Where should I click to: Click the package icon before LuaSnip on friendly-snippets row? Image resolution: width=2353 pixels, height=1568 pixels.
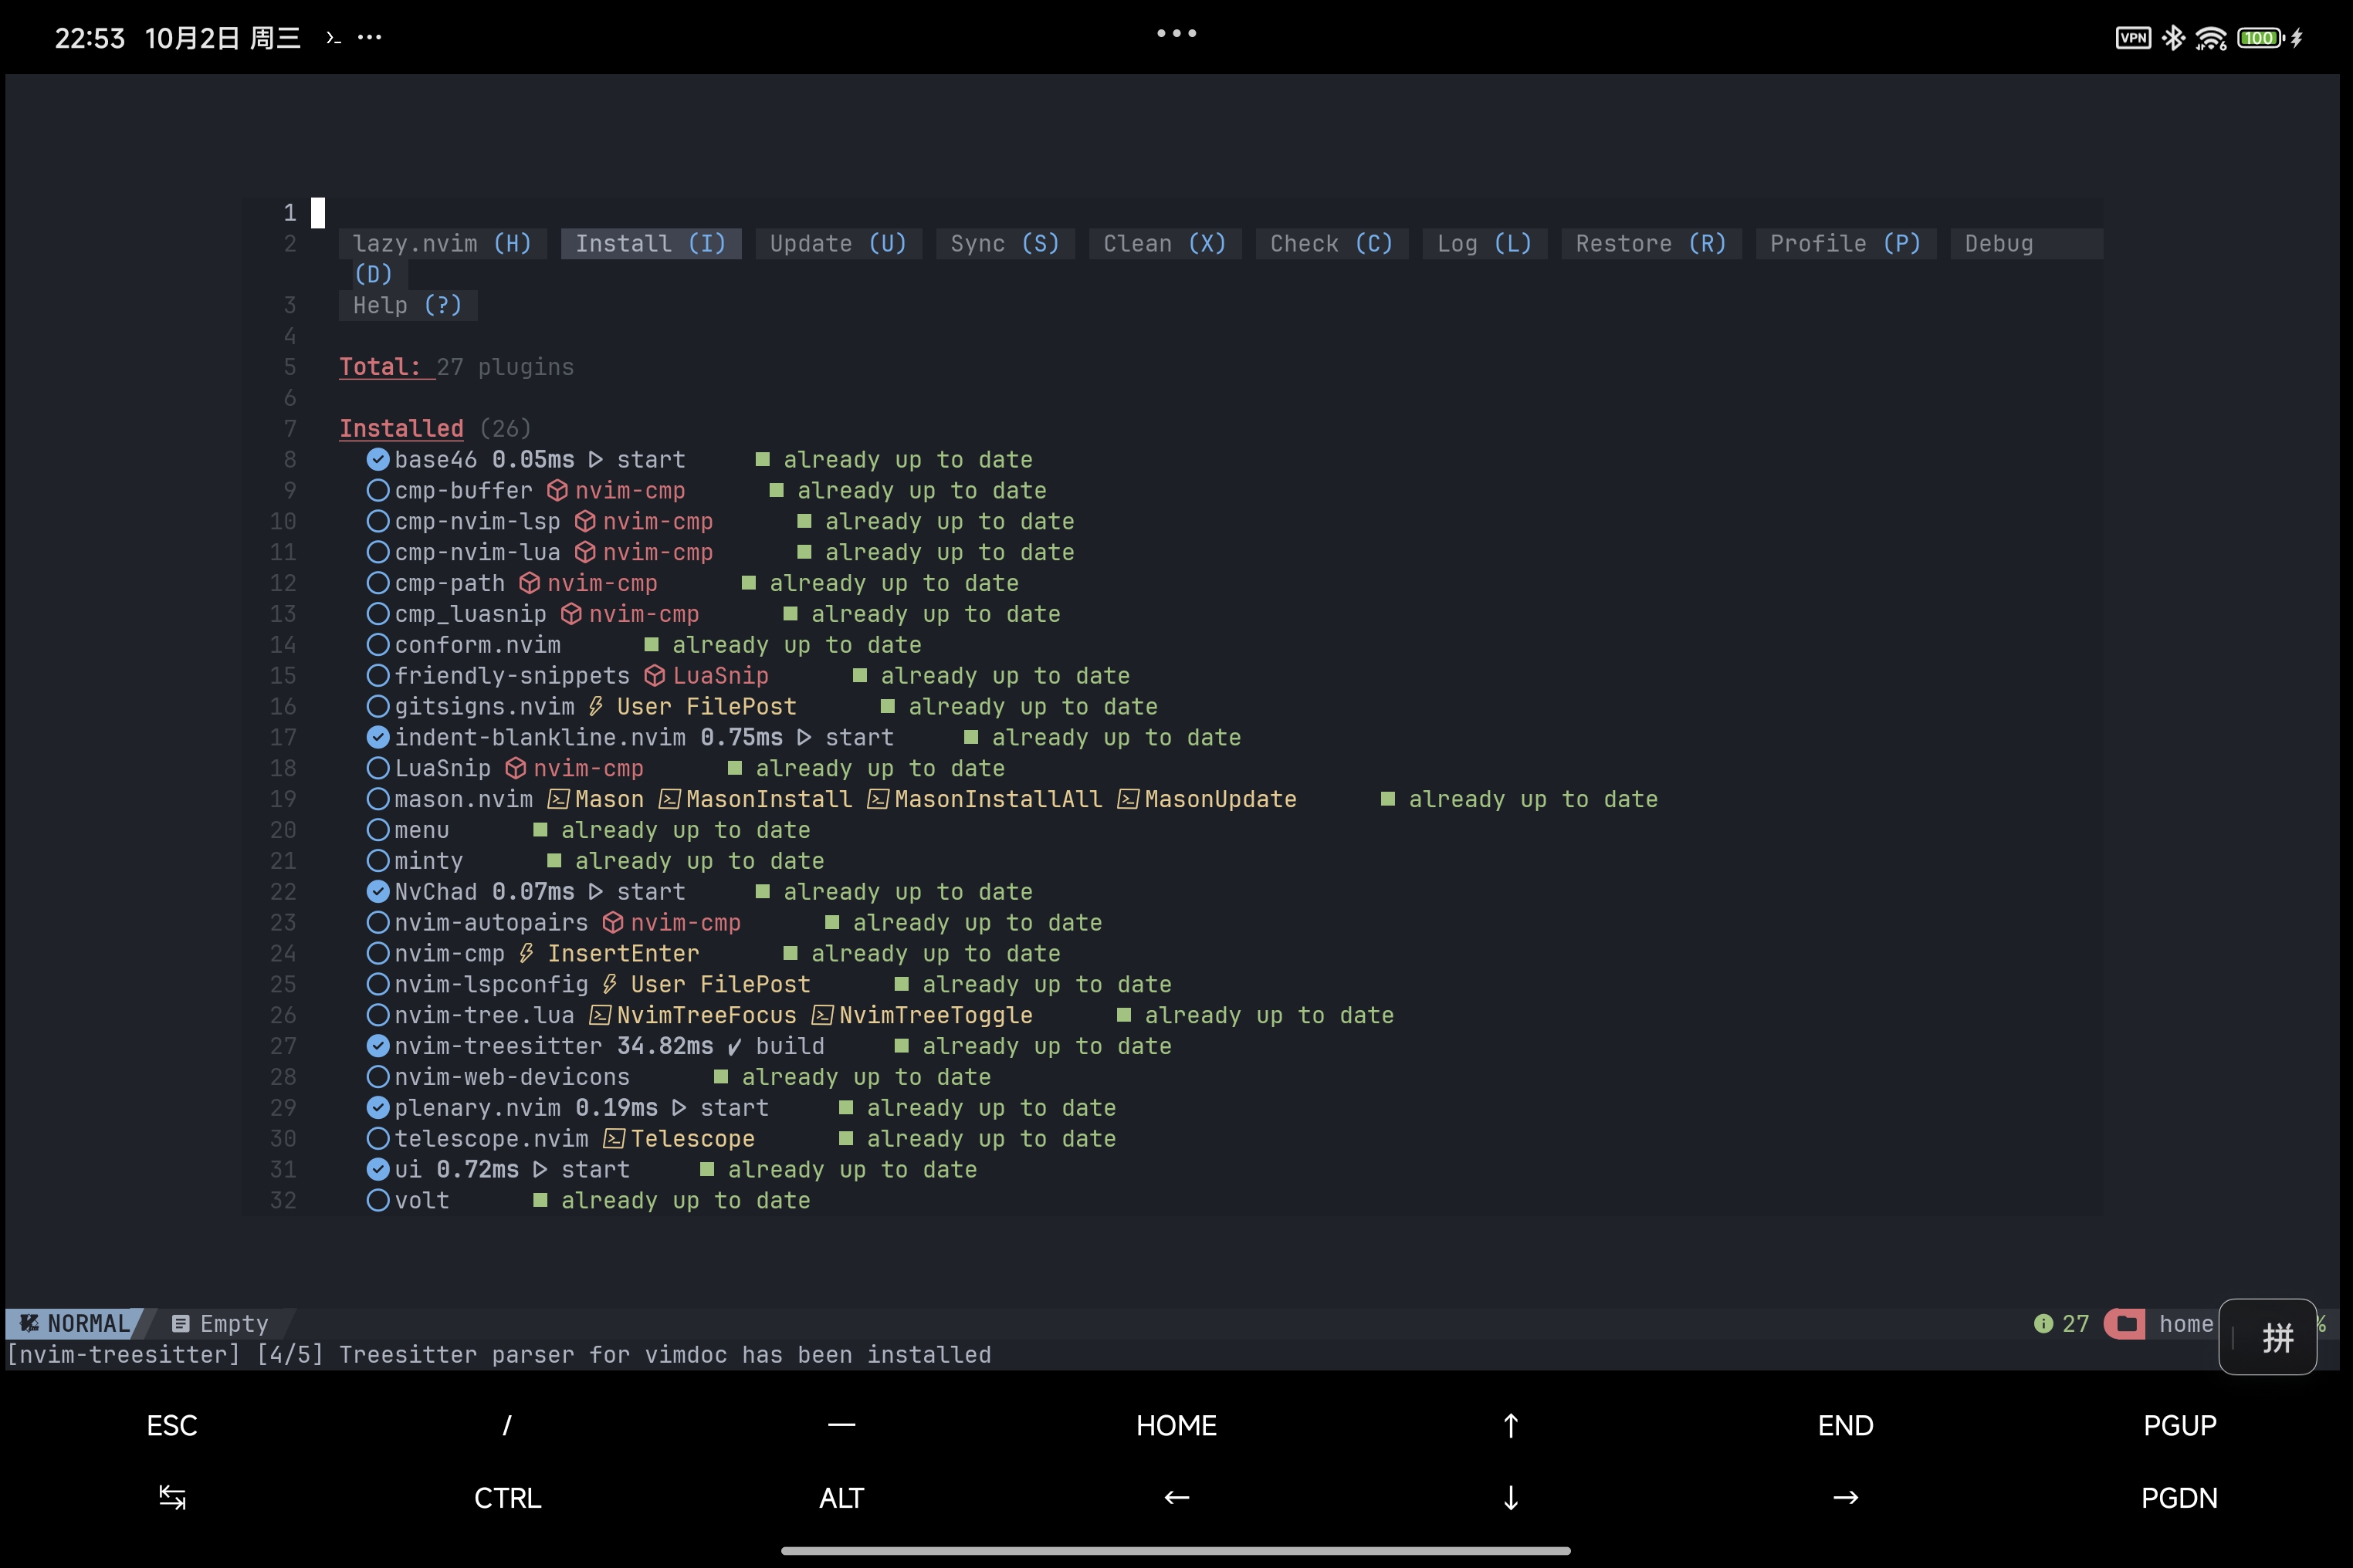tap(655, 675)
